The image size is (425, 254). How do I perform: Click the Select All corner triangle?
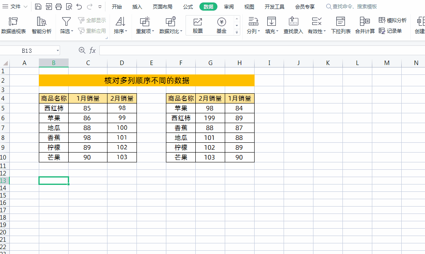pyautogui.click(x=4, y=63)
